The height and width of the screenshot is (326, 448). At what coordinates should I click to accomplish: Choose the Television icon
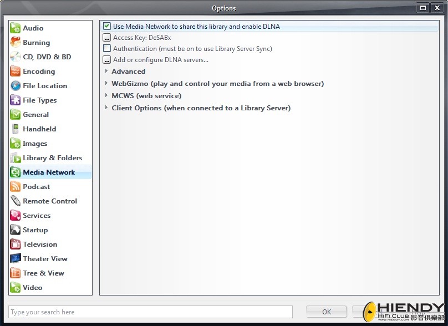pyautogui.click(x=16, y=244)
